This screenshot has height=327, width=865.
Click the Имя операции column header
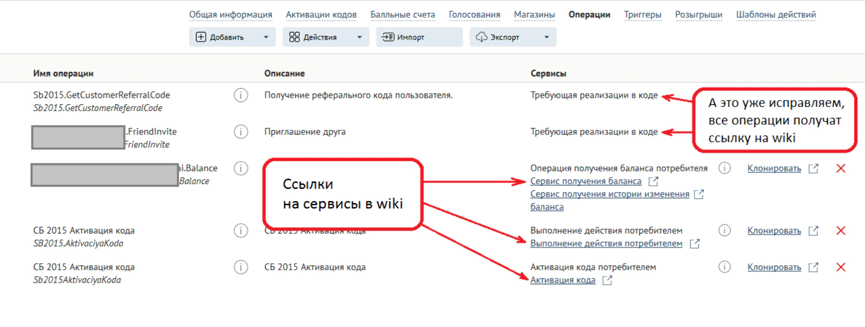coord(63,74)
